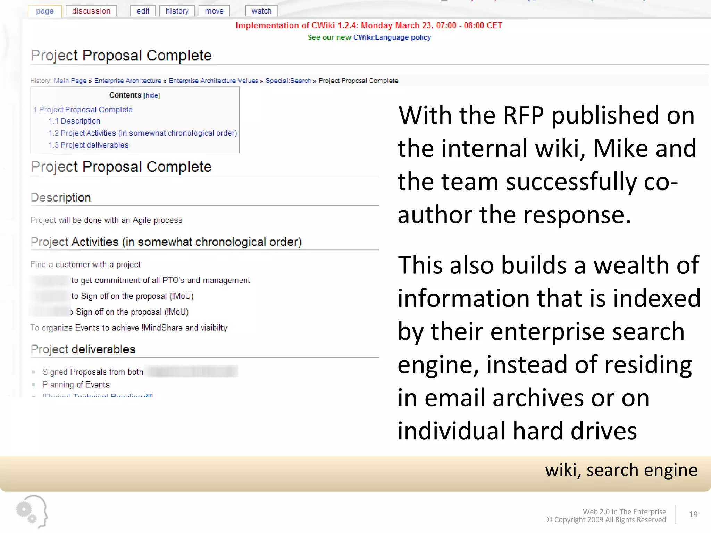Jump to 1 Project Proposal Complete

coord(83,110)
